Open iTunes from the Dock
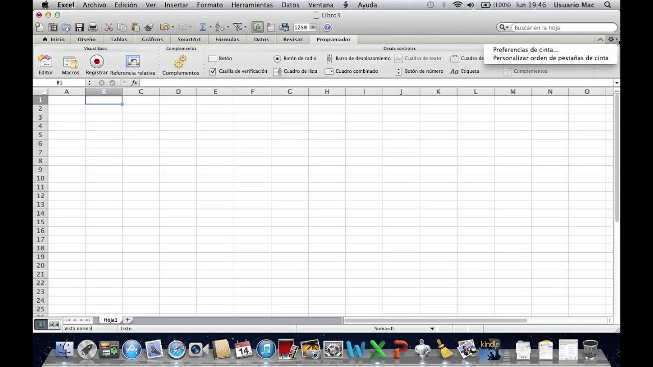The width and height of the screenshot is (653, 367). click(x=266, y=350)
